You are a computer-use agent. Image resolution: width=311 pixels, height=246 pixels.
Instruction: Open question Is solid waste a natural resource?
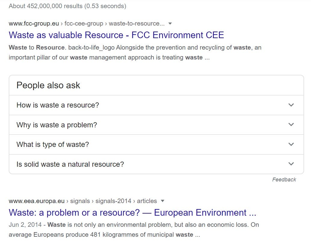click(156, 164)
